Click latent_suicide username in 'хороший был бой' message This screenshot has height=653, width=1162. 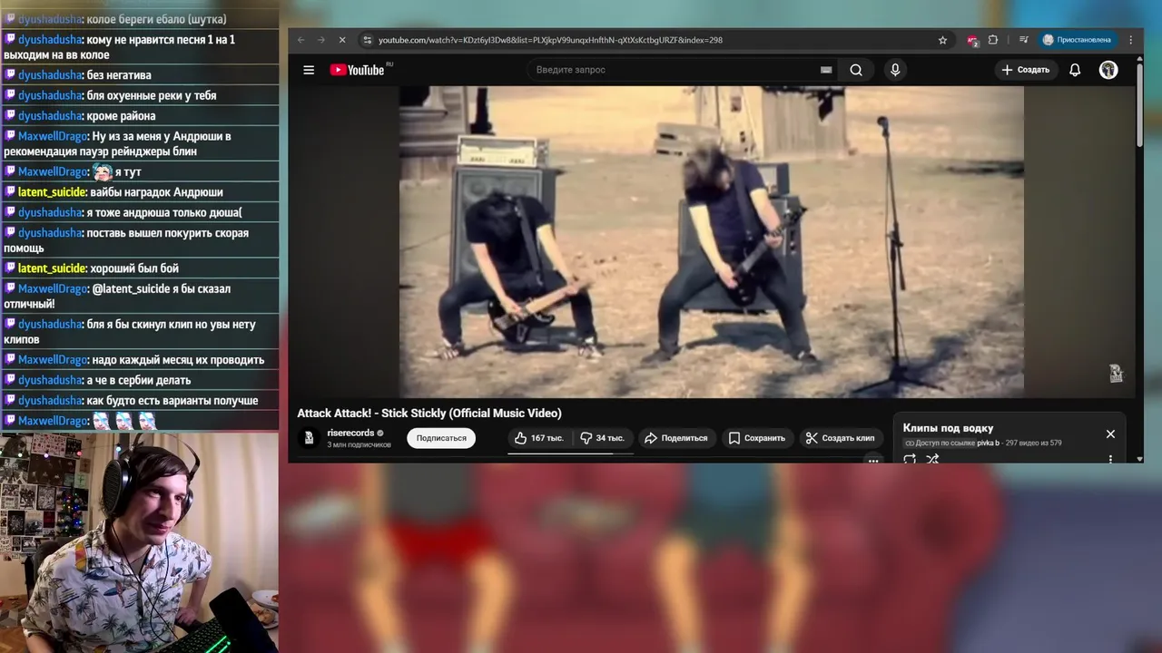pos(52,268)
